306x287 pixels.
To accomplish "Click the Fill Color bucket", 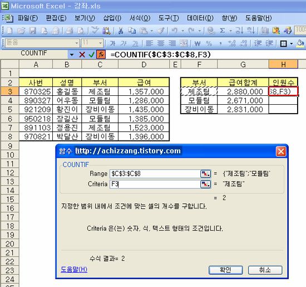I will 300,43.
